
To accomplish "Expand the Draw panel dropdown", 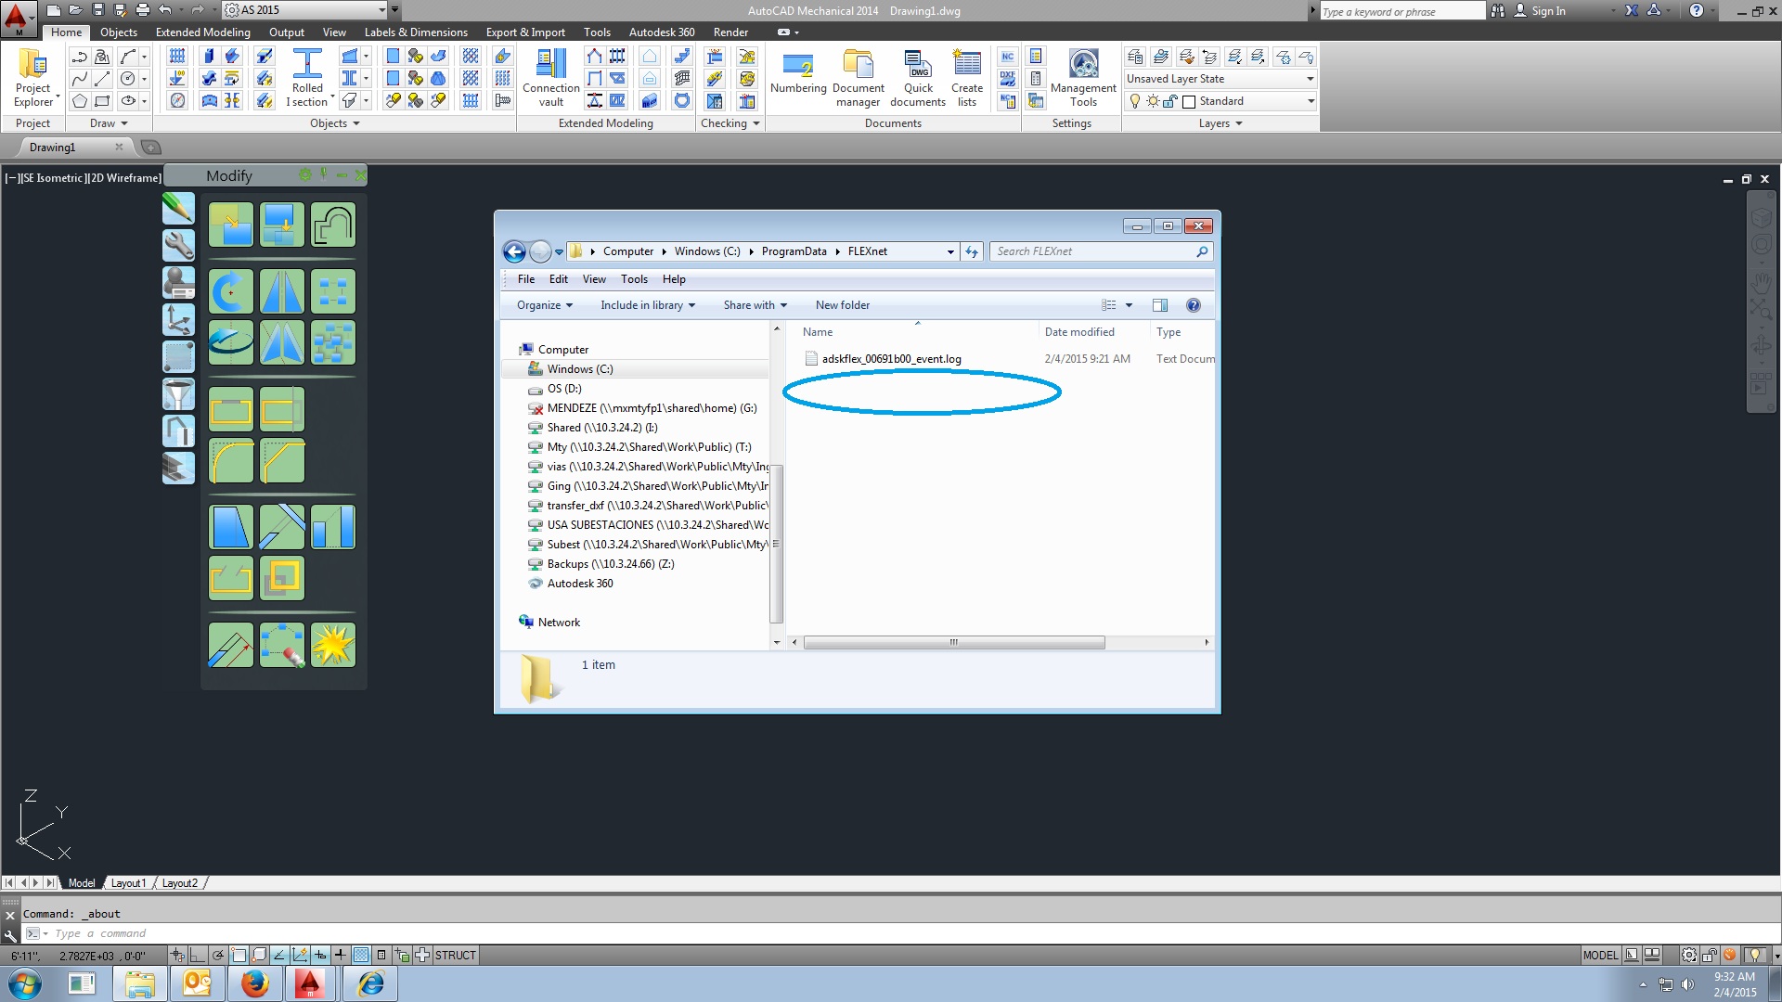I will 109,123.
